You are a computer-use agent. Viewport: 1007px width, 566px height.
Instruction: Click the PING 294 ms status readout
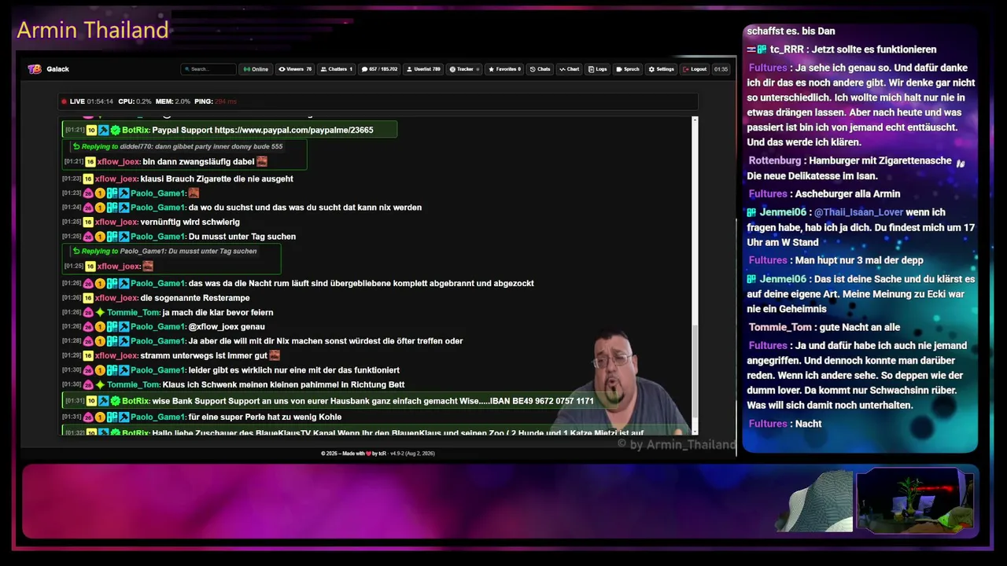tap(215, 101)
